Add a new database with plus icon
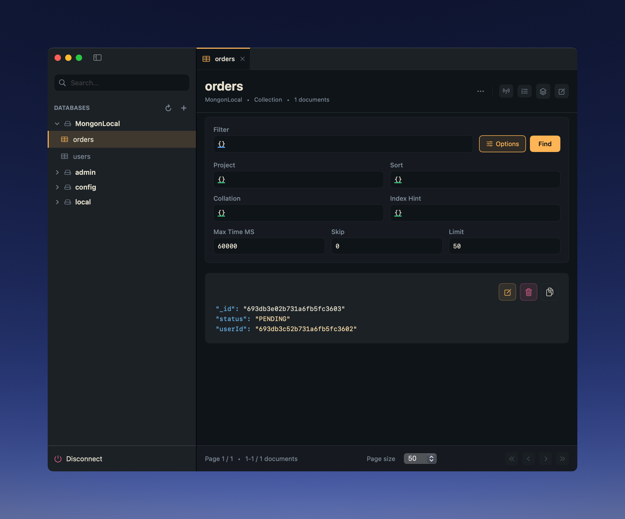 184,108
